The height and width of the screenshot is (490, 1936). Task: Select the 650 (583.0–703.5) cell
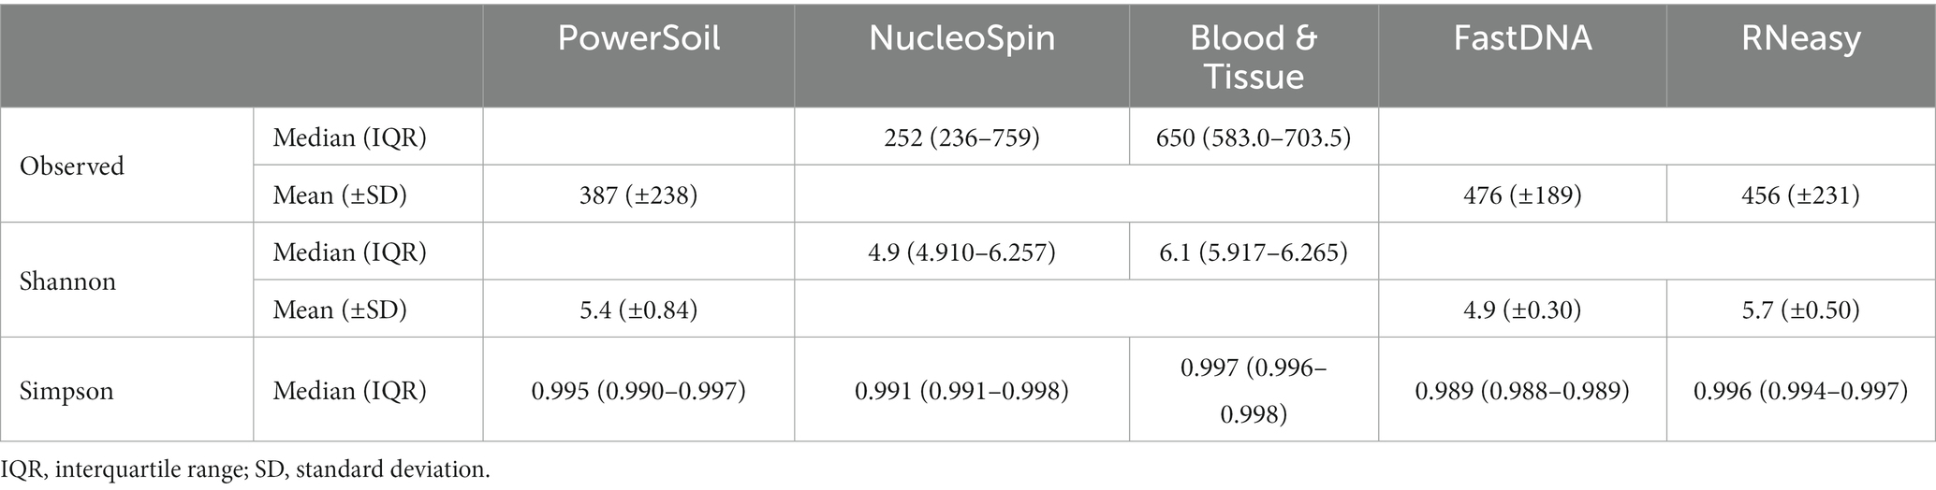tap(1254, 137)
